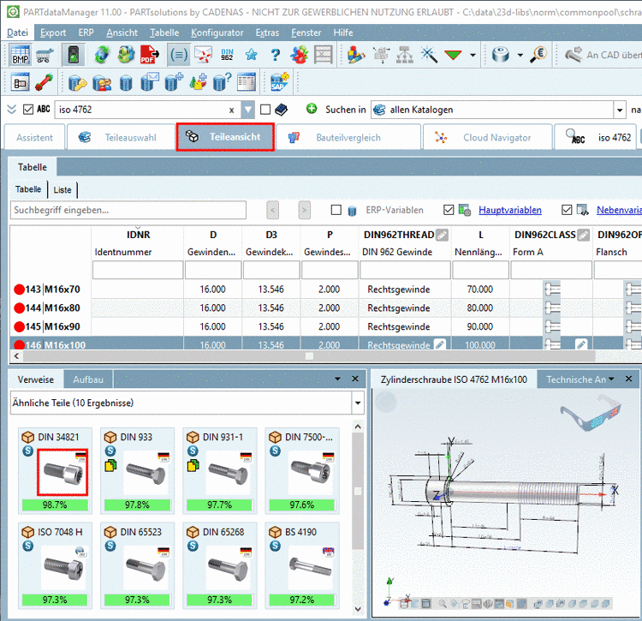
Task: Toggle the ABC text search checkbox
Action: [x=28, y=110]
